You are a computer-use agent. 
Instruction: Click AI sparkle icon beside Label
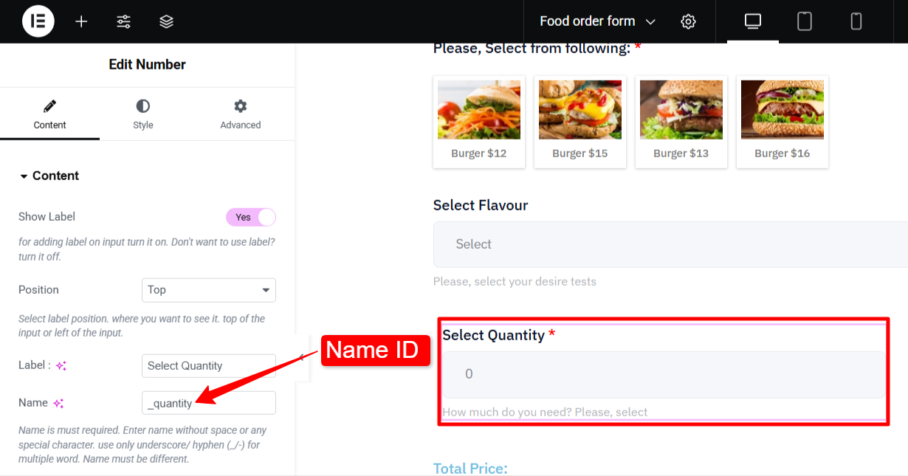62,366
